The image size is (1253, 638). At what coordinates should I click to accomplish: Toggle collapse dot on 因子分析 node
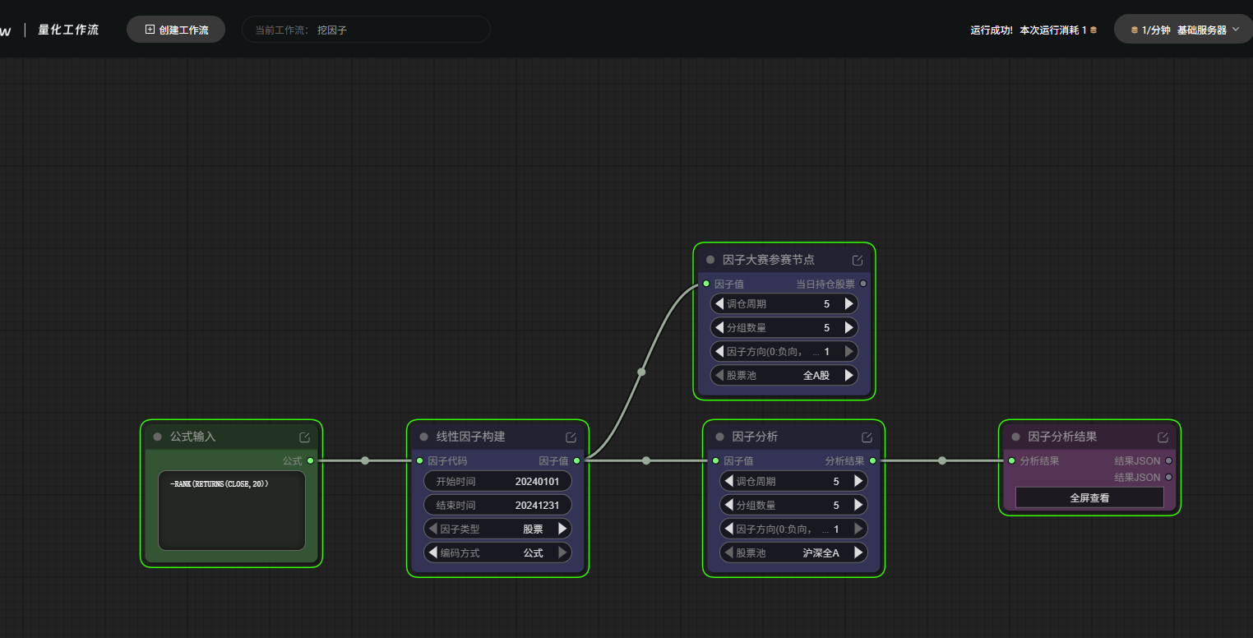coord(719,437)
